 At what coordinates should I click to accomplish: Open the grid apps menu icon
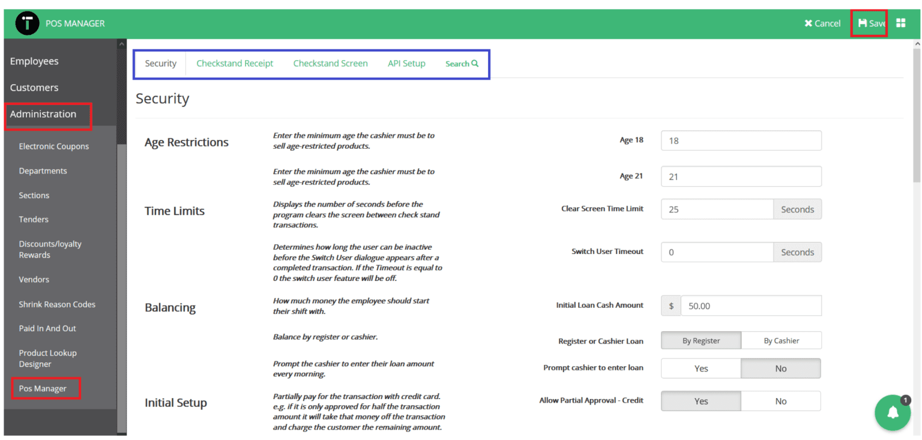[x=900, y=23]
